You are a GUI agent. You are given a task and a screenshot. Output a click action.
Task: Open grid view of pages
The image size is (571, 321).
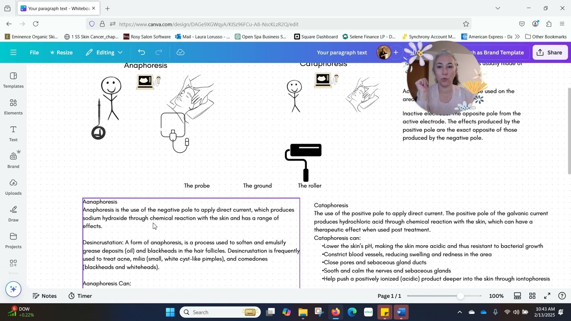pyautogui.click(x=532, y=296)
